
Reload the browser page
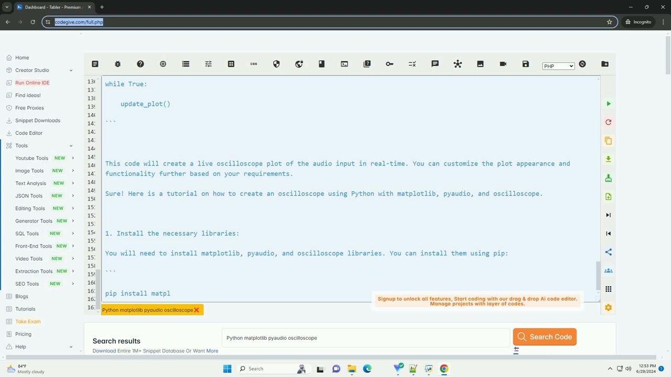pos(33,22)
